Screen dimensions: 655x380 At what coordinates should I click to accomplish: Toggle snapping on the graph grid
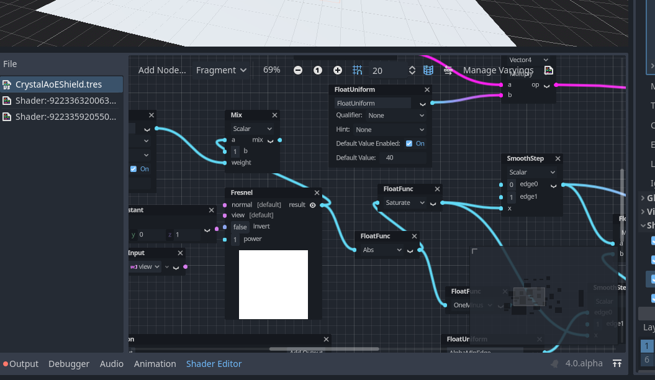point(357,70)
